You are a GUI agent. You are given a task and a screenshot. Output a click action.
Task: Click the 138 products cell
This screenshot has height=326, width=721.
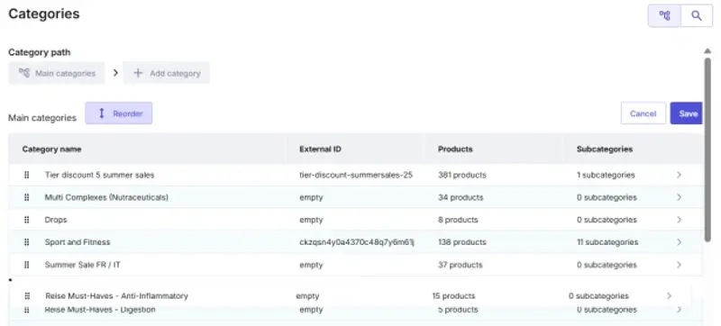point(461,242)
